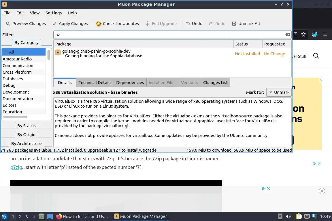
Task: Click the volume speaker tray icon
Action: [288, 216]
